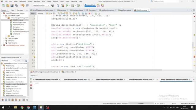Viewport: 196px width, 110px height.
Task: Select Dashboard.java in project tree
Action: [x=18, y=29]
